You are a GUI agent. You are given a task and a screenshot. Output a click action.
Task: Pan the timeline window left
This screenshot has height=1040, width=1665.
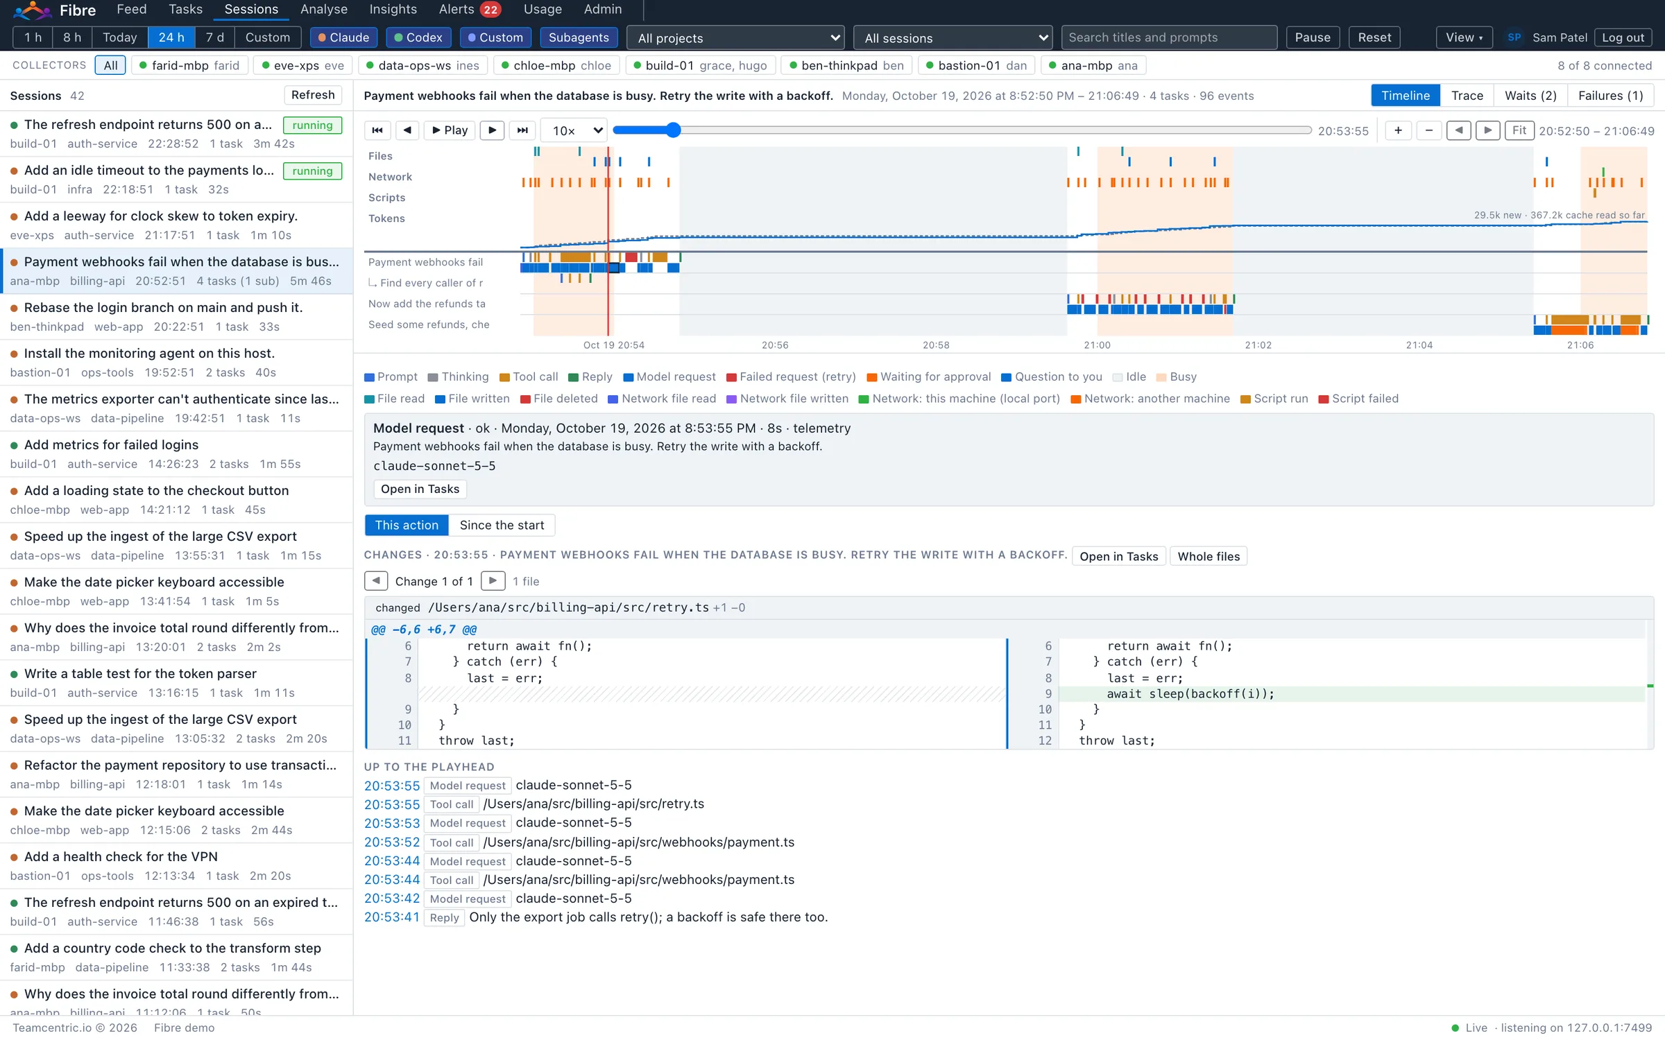[1458, 130]
